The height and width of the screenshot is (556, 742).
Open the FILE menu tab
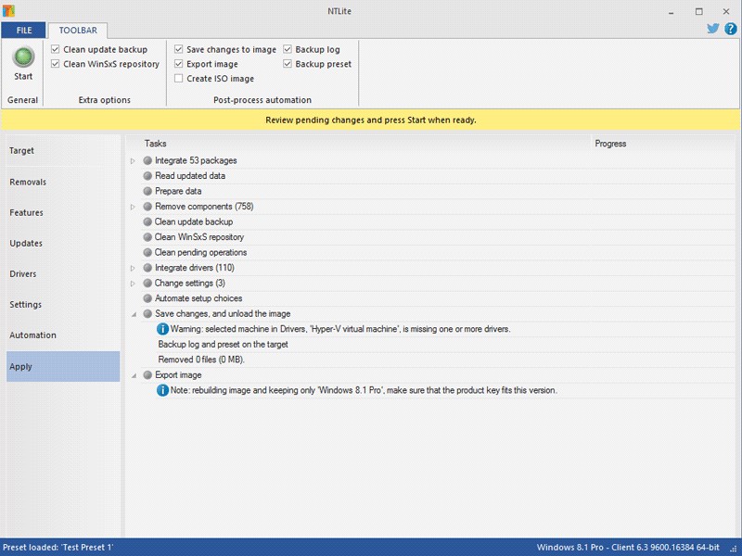coord(23,31)
